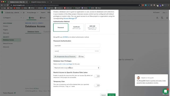Viewport: 170px width, 96px height.
Task: Open the David from MongoDB chat message
Action: pyautogui.click(x=151, y=80)
